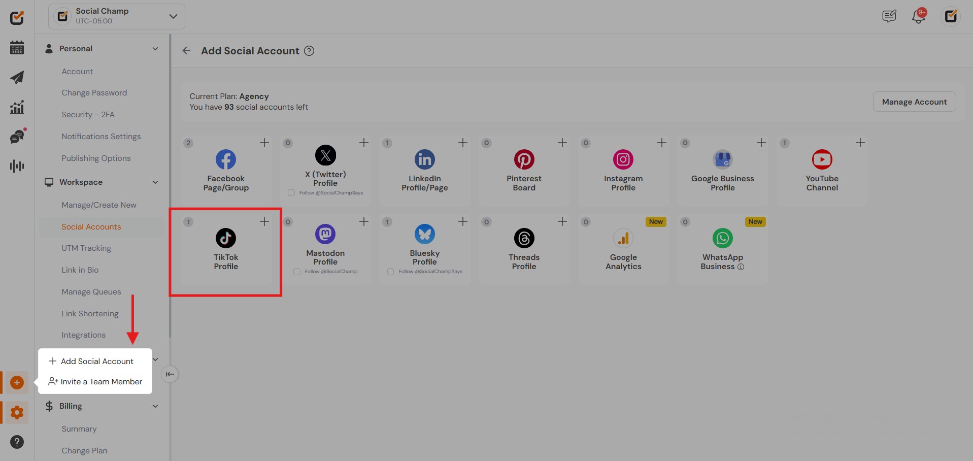Click the back arrow beside Add Social Account
Viewport: 973px width, 461px height.
pos(186,51)
